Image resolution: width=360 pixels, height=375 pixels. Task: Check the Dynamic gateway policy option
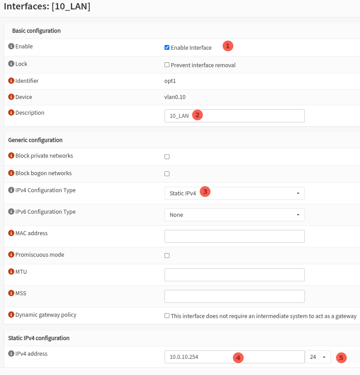click(167, 315)
